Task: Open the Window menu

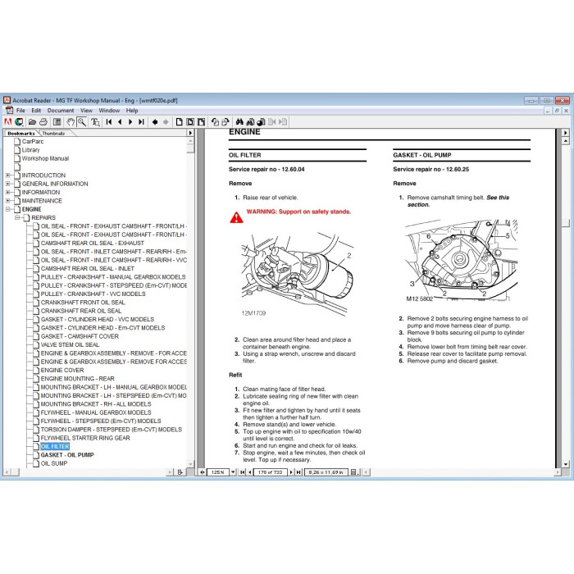Action: tap(109, 111)
